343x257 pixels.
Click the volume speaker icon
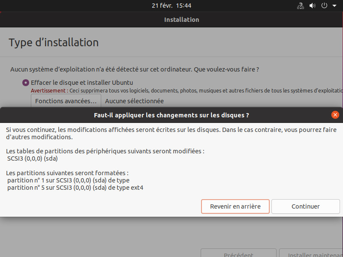[312, 6]
